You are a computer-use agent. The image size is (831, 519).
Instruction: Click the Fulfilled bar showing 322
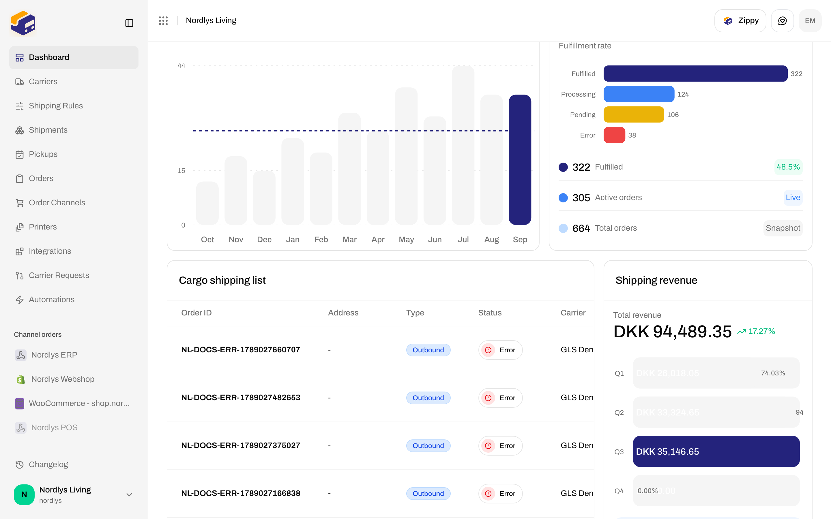[695, 74]
